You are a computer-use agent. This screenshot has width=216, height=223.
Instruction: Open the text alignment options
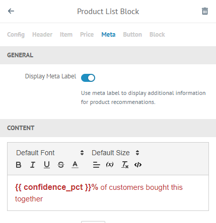[x=97, y=165]
